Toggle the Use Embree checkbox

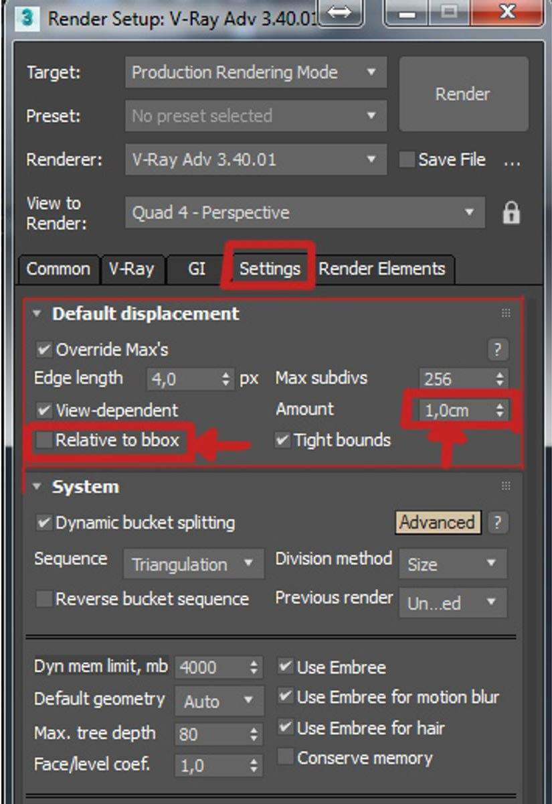tap(286, 667)
